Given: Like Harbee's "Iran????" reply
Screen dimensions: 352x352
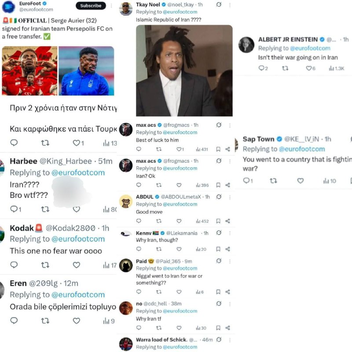Looking at the screenshot, I should 76,209.
